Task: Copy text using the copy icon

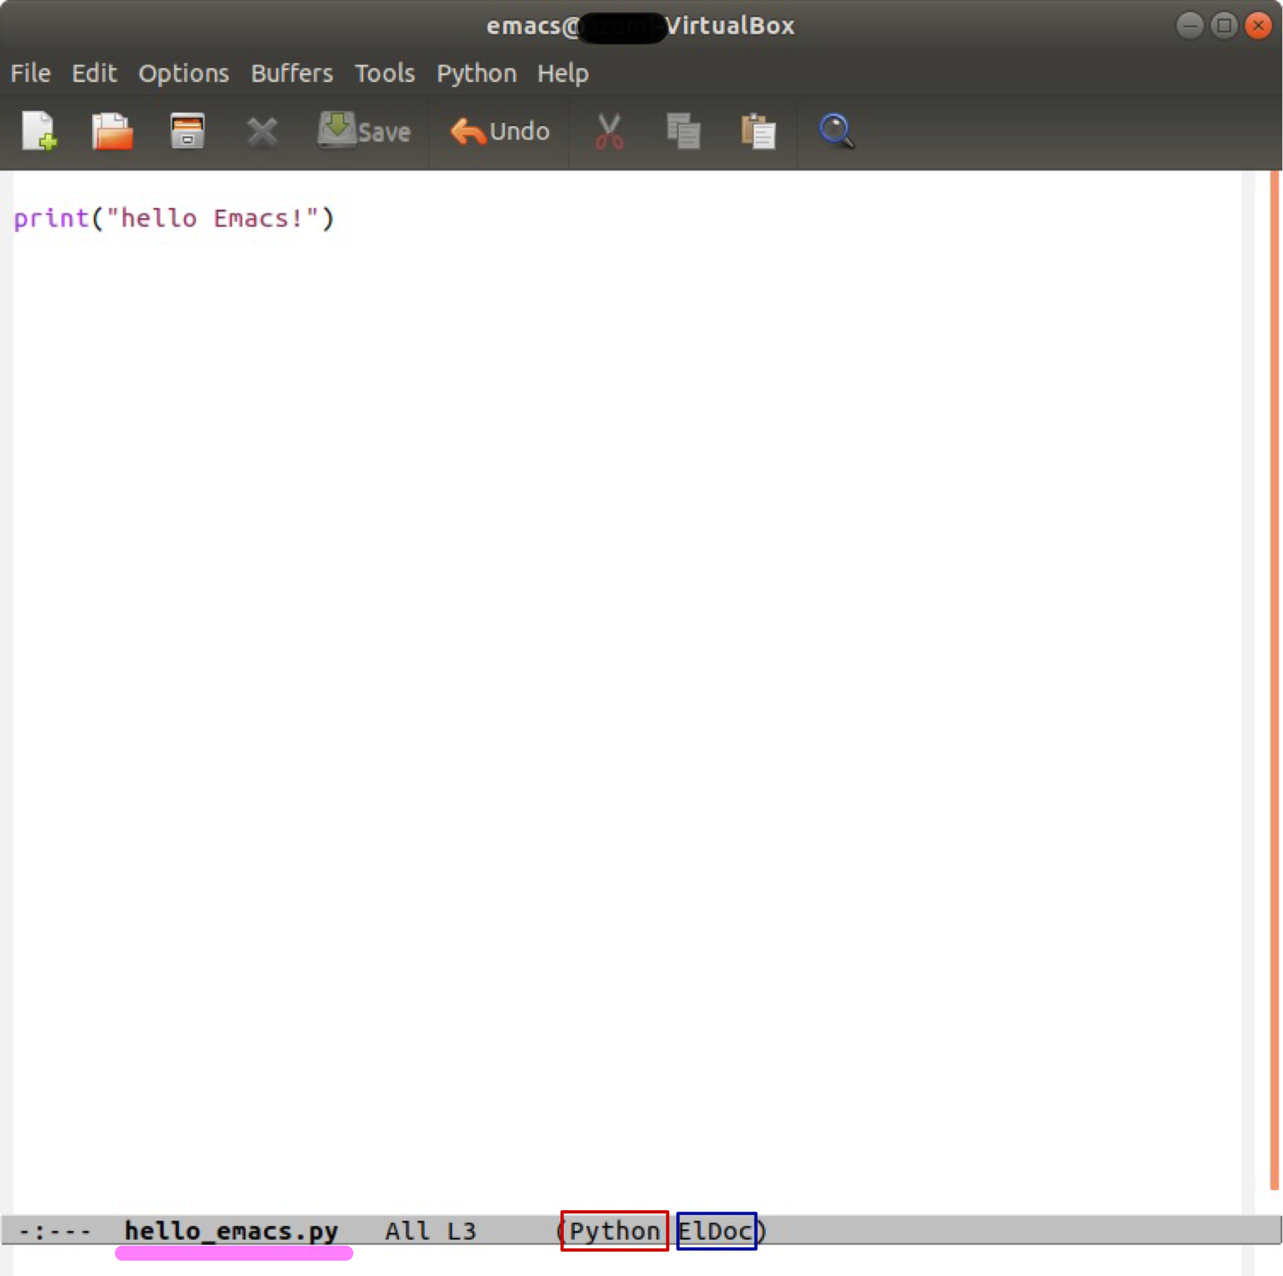Action: point(684,131)
